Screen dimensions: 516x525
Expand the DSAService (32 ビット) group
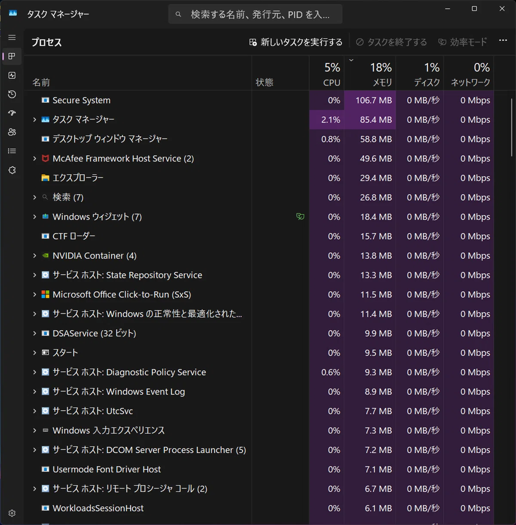[34, 333]
